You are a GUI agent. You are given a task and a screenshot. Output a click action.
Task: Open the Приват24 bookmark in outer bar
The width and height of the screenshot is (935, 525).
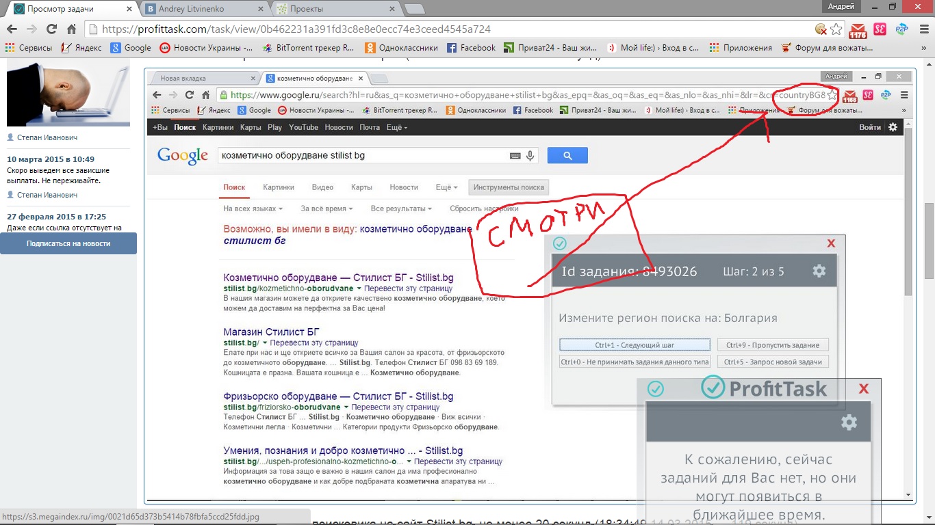click(x=551, y=48)
